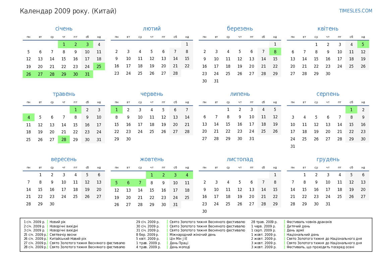Select green January 25 date cell
The width and height of the screenshot is (392, 277).
pos(99,66)
